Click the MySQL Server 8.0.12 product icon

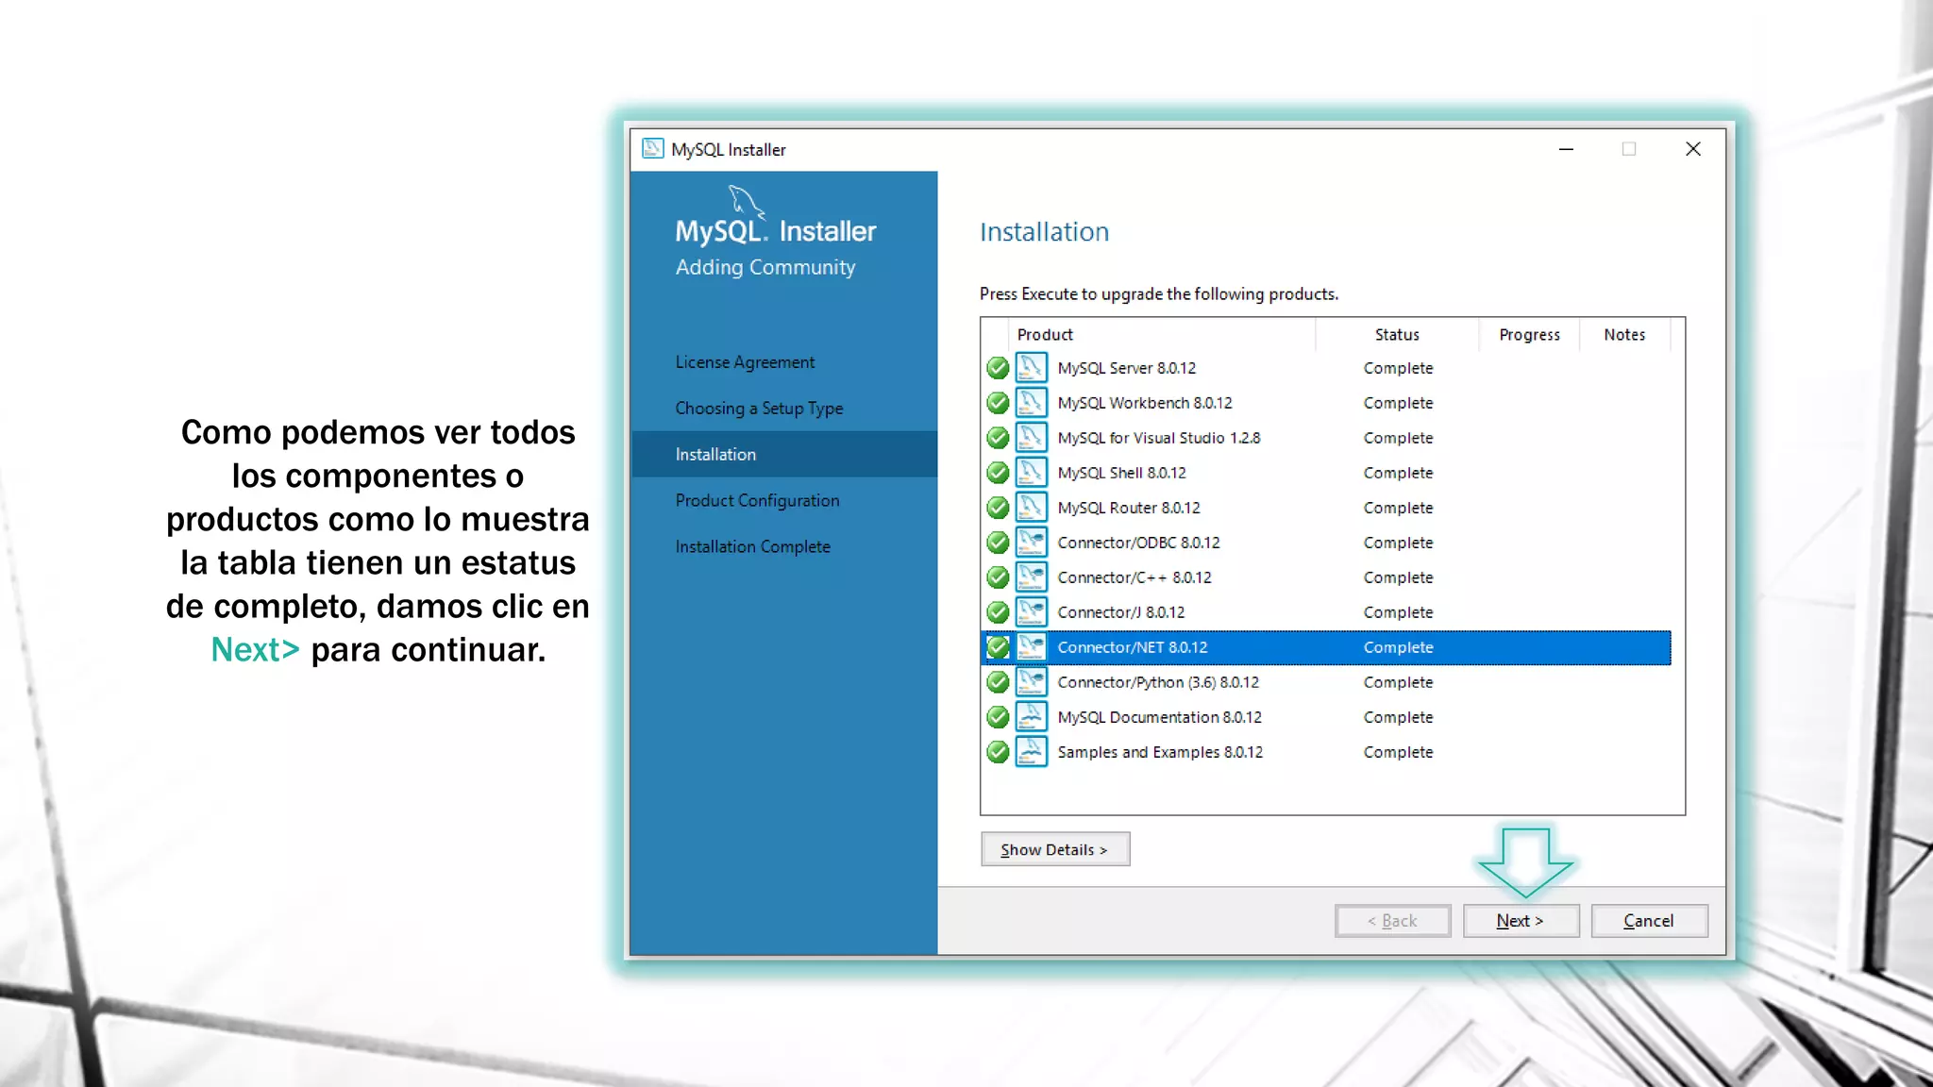1031,368
